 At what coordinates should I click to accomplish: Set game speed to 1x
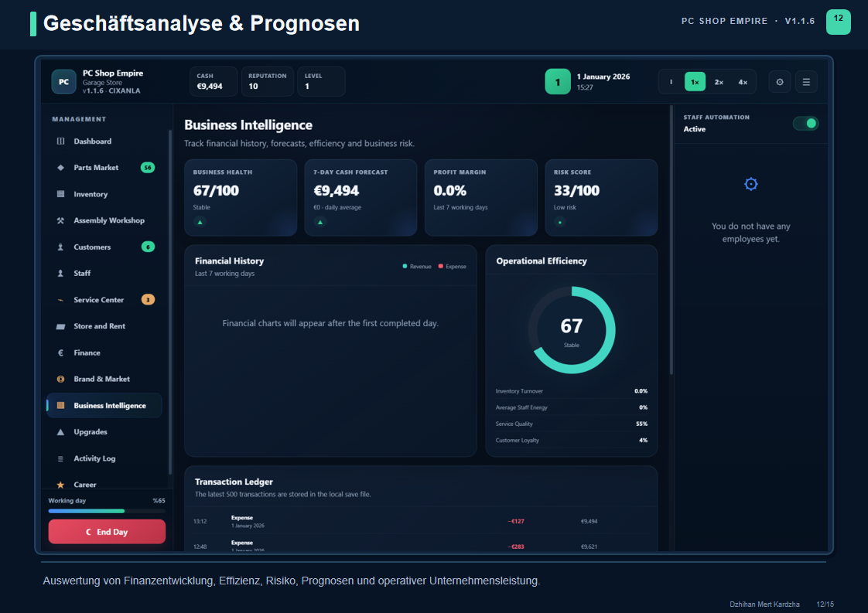(x=695, y=82)
